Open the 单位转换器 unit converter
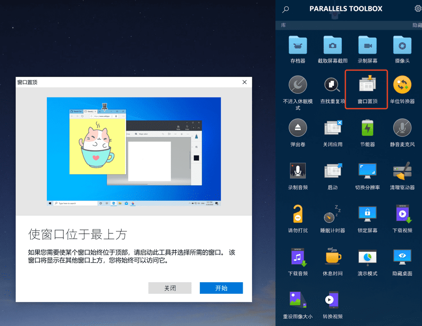 [402, 86]
